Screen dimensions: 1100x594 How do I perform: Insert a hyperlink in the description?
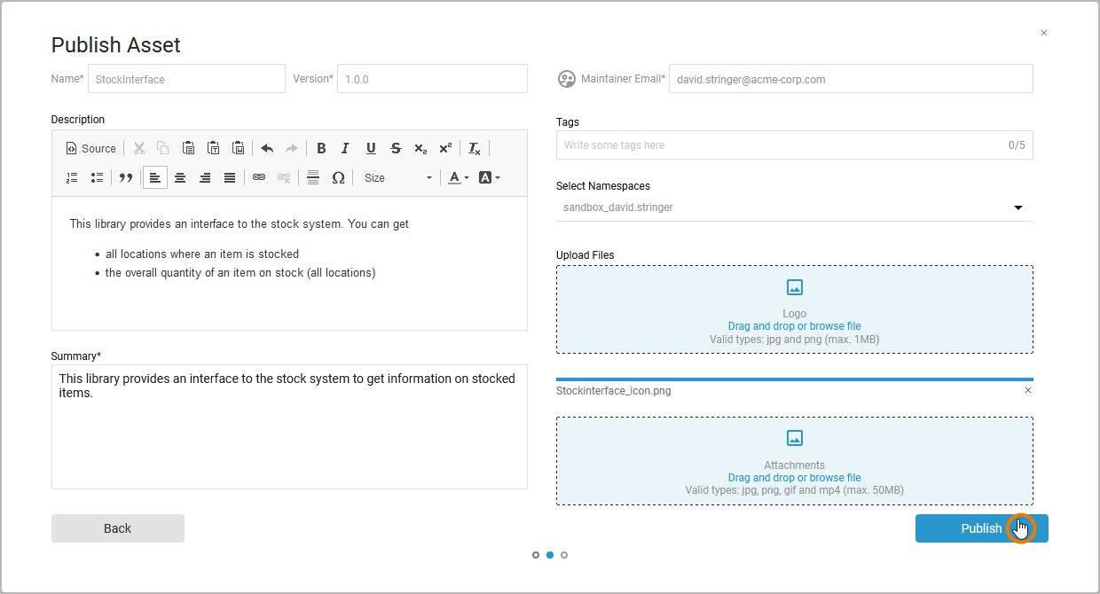point(259,177)
